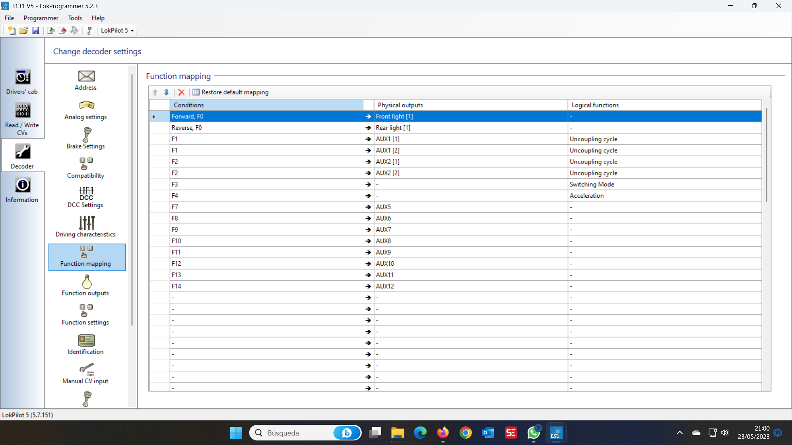Move mapping row up arrow
792x445 pixels.
(155, 92)
